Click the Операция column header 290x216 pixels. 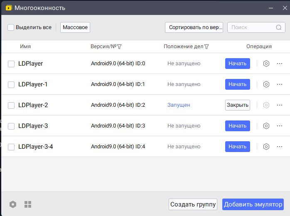pos(259,47)
